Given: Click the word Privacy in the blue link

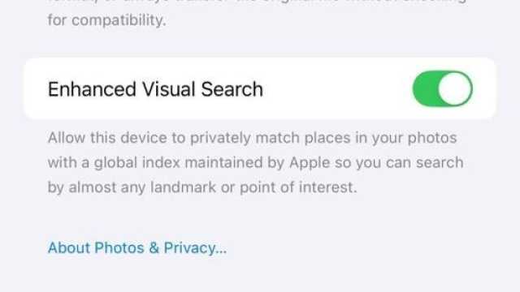Looking at the screenshot, I should click(195, 247).
